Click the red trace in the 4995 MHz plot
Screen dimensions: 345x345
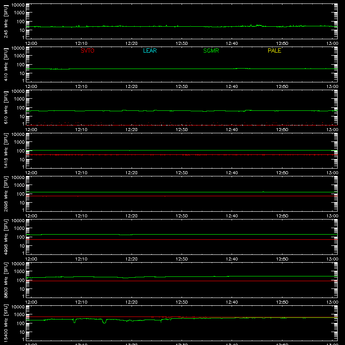tap(182, 240)
